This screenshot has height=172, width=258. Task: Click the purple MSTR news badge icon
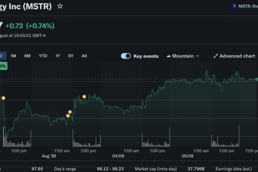[234, 6]
